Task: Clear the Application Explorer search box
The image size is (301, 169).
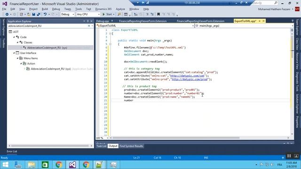Action: 89,26
